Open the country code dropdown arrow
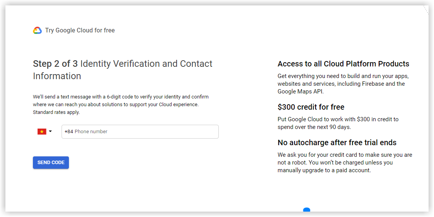Viewport: 434px width, 217px height. coord(50,131)
